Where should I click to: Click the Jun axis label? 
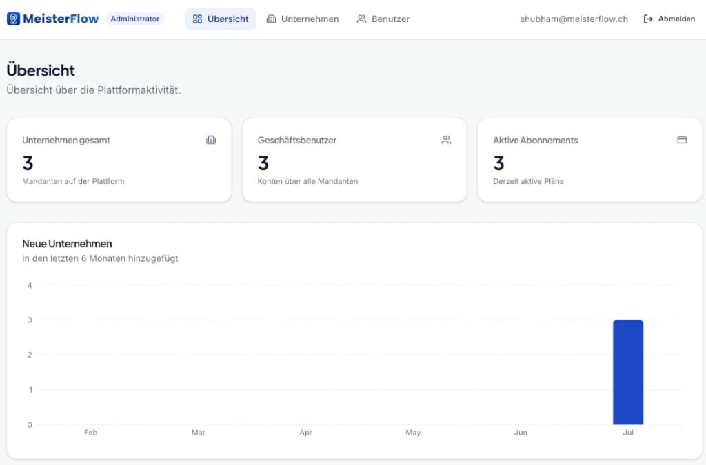pyautogui.click(x=521, y=433)
